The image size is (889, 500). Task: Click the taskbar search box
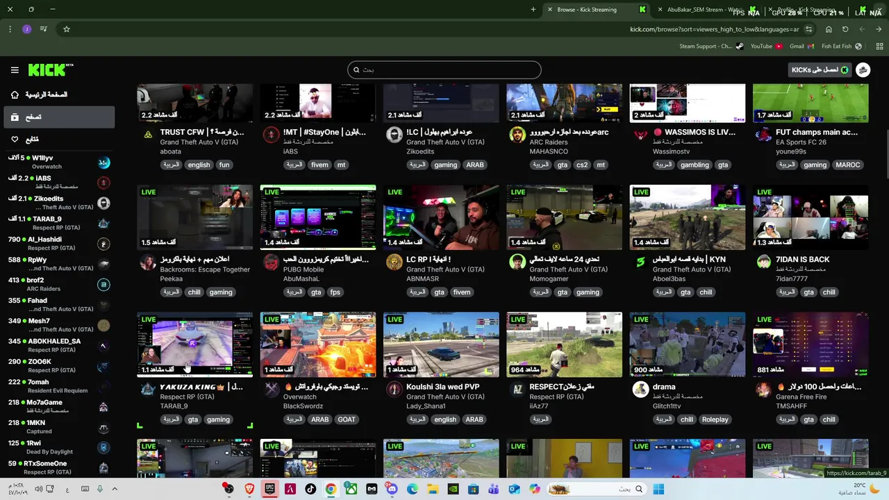(597, 489)
